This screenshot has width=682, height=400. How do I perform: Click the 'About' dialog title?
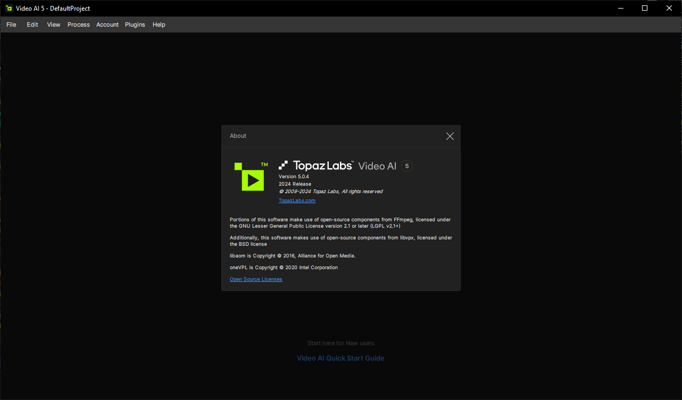tap(238, 136)
